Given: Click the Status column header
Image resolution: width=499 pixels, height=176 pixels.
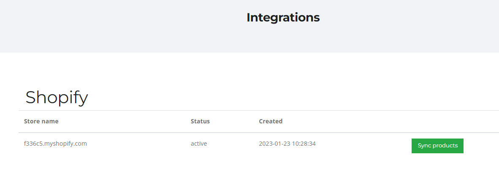Looking at the screenshot, I should [x=200, y=121].
